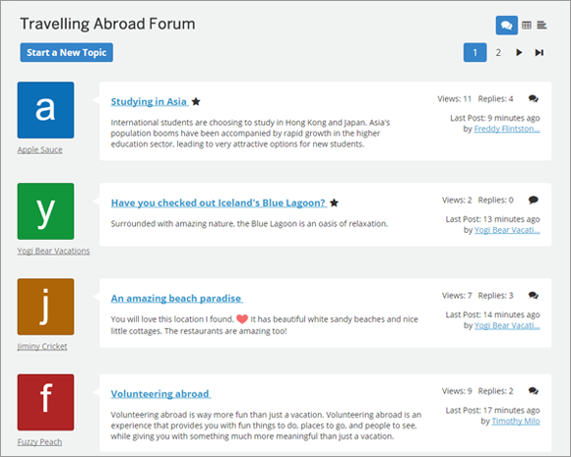This screenshot has width=571, height=457.
Task: Open the Studying in Asia topic
Action: [149, 102]
